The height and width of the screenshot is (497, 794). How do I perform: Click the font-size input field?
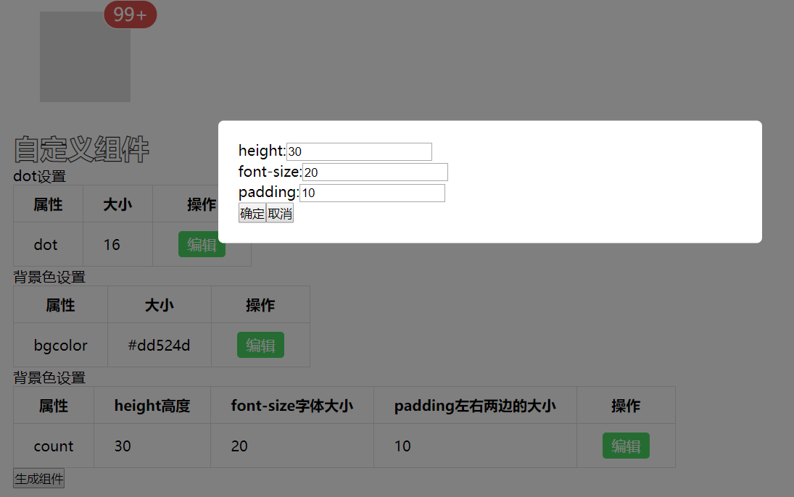pos(375,172)
